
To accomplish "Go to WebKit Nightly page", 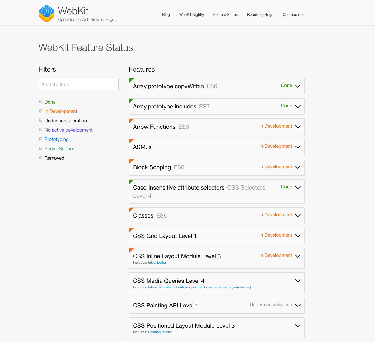I will click(191, 15).
